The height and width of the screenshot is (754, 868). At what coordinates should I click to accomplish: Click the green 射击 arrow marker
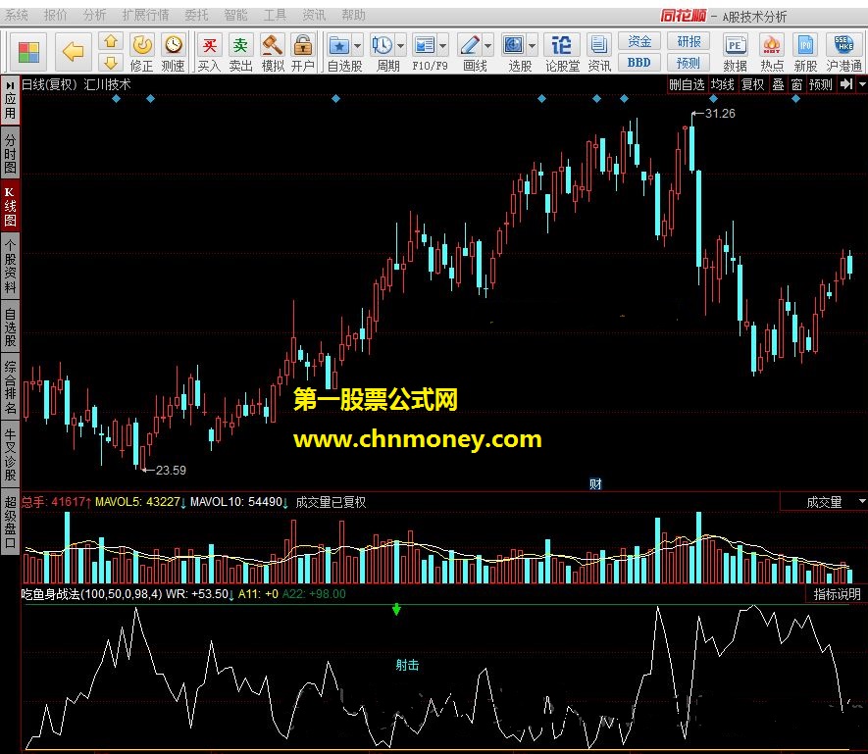tap(396, 609)
